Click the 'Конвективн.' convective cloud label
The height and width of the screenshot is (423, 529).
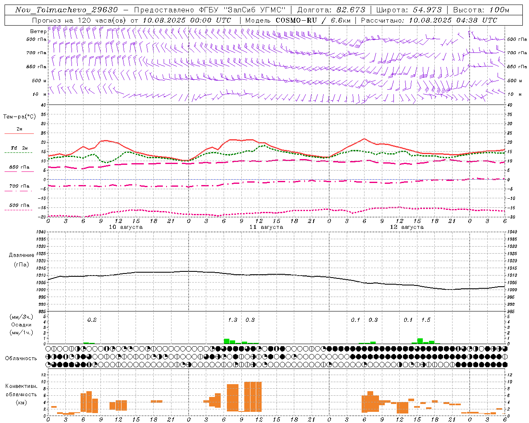pyautogui.click(x=21, y=386)
